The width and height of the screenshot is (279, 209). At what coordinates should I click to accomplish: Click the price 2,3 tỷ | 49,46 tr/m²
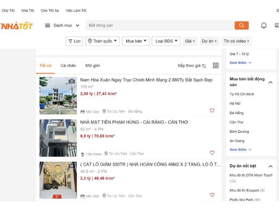pos(97,178)
